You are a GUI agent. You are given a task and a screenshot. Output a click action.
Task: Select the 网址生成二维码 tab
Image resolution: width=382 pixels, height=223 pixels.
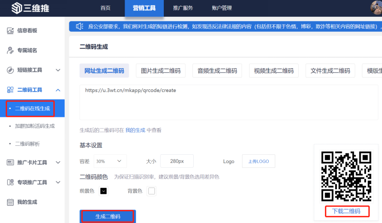104,71
